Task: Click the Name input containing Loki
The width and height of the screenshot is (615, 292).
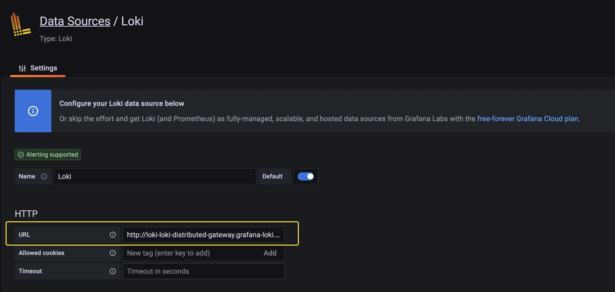Action: point(155,176)
